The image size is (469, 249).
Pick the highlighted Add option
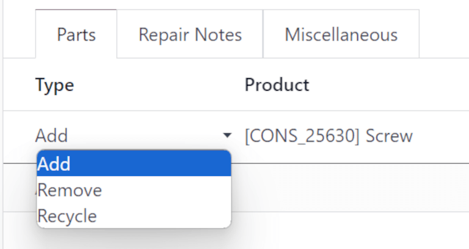click(x=55, y=164)
